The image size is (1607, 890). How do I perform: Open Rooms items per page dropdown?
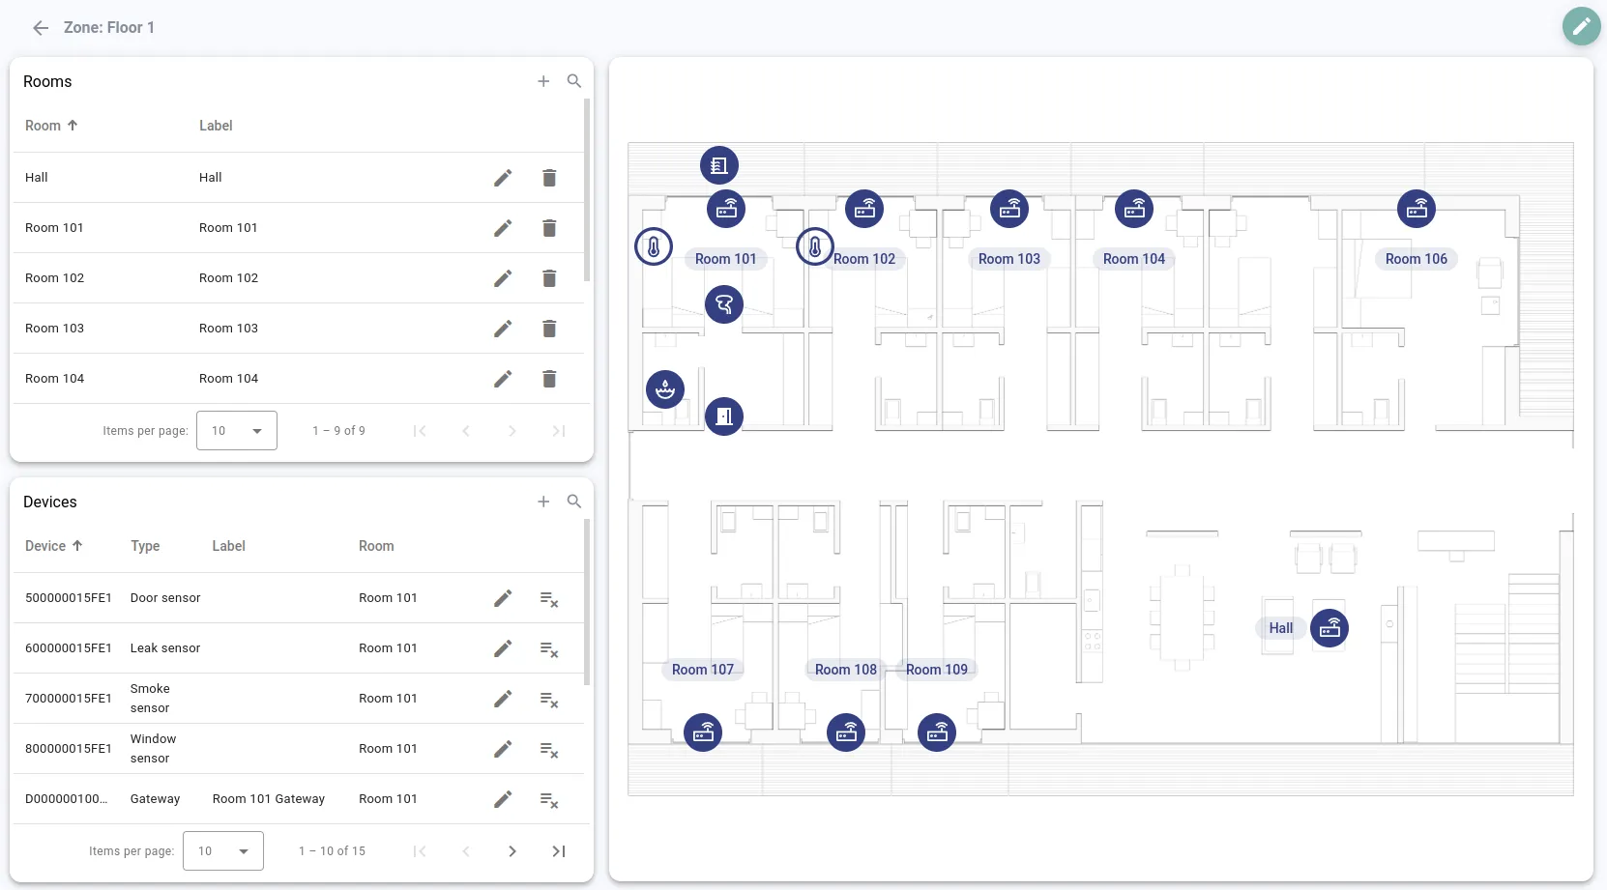[237, 431]
